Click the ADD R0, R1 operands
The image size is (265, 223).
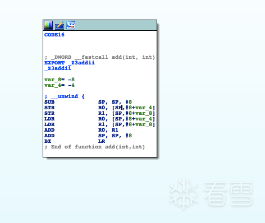(x=108, y=130)
